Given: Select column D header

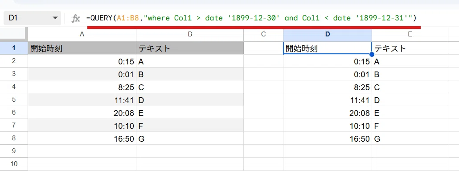Looking at the screenshot, I should click(328, 35).
